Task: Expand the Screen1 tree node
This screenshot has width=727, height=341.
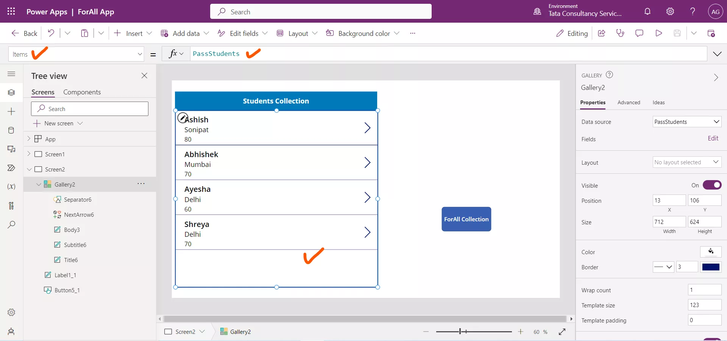Action: (x=29, y=154)
